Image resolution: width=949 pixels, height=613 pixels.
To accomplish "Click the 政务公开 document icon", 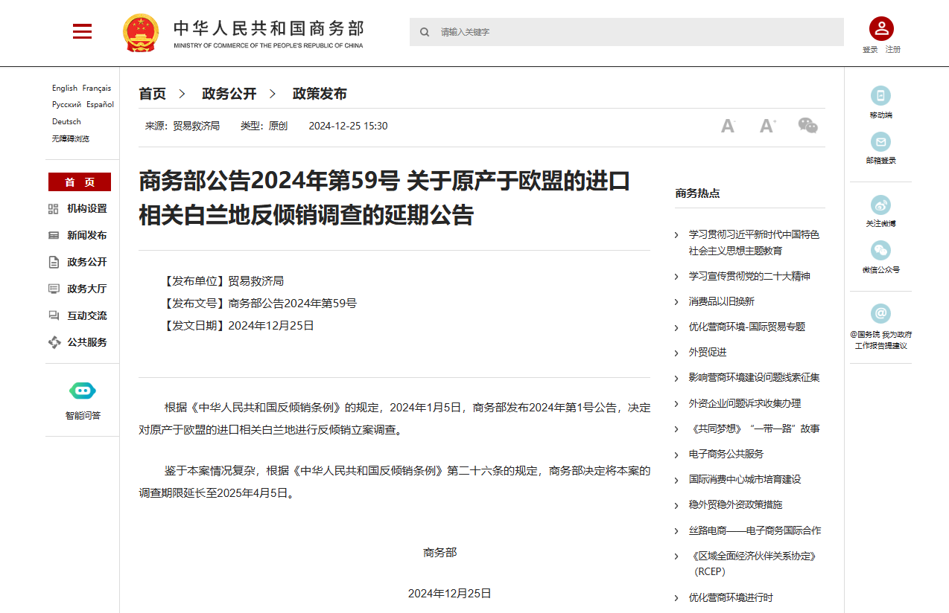I will click(x=54, y=262).
